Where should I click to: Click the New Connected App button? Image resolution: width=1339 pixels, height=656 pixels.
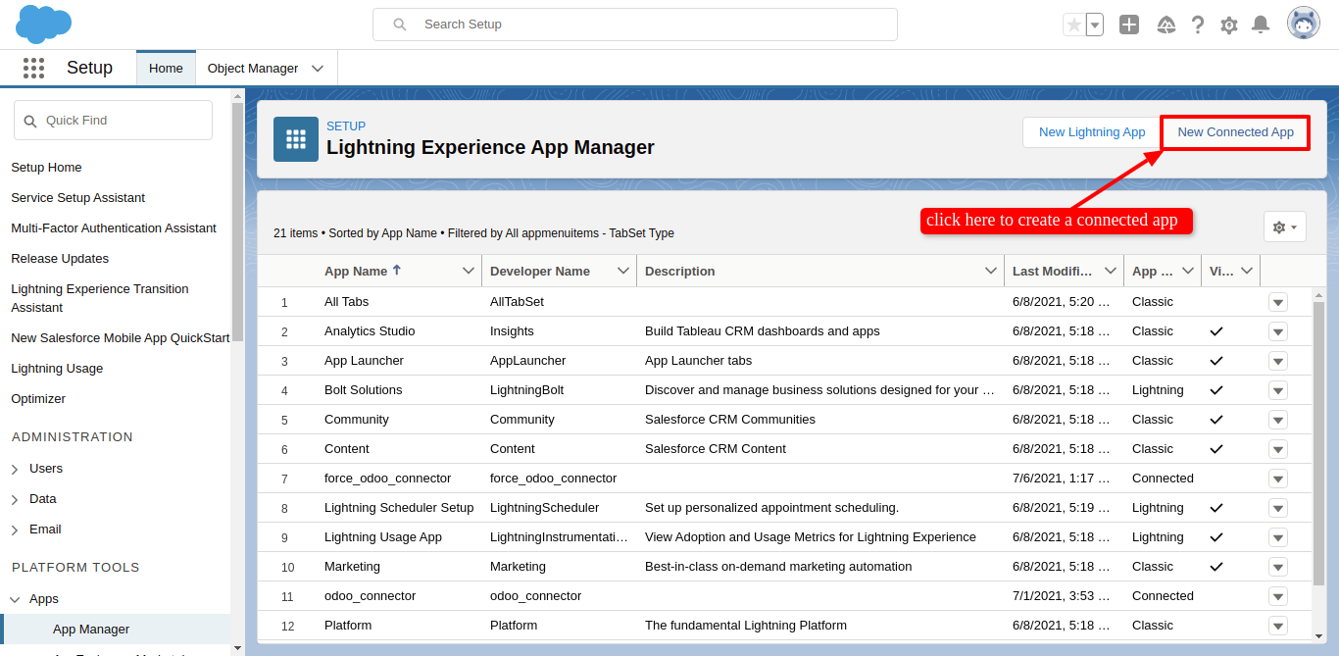click(1236, 132)
